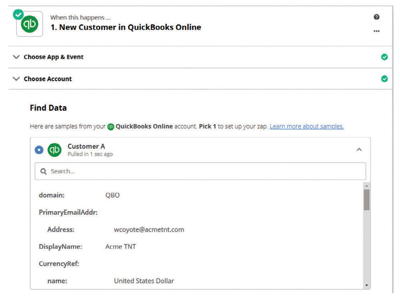Expand the Choose App & Event chevron
400x301 pixels.
pos(16,57)
